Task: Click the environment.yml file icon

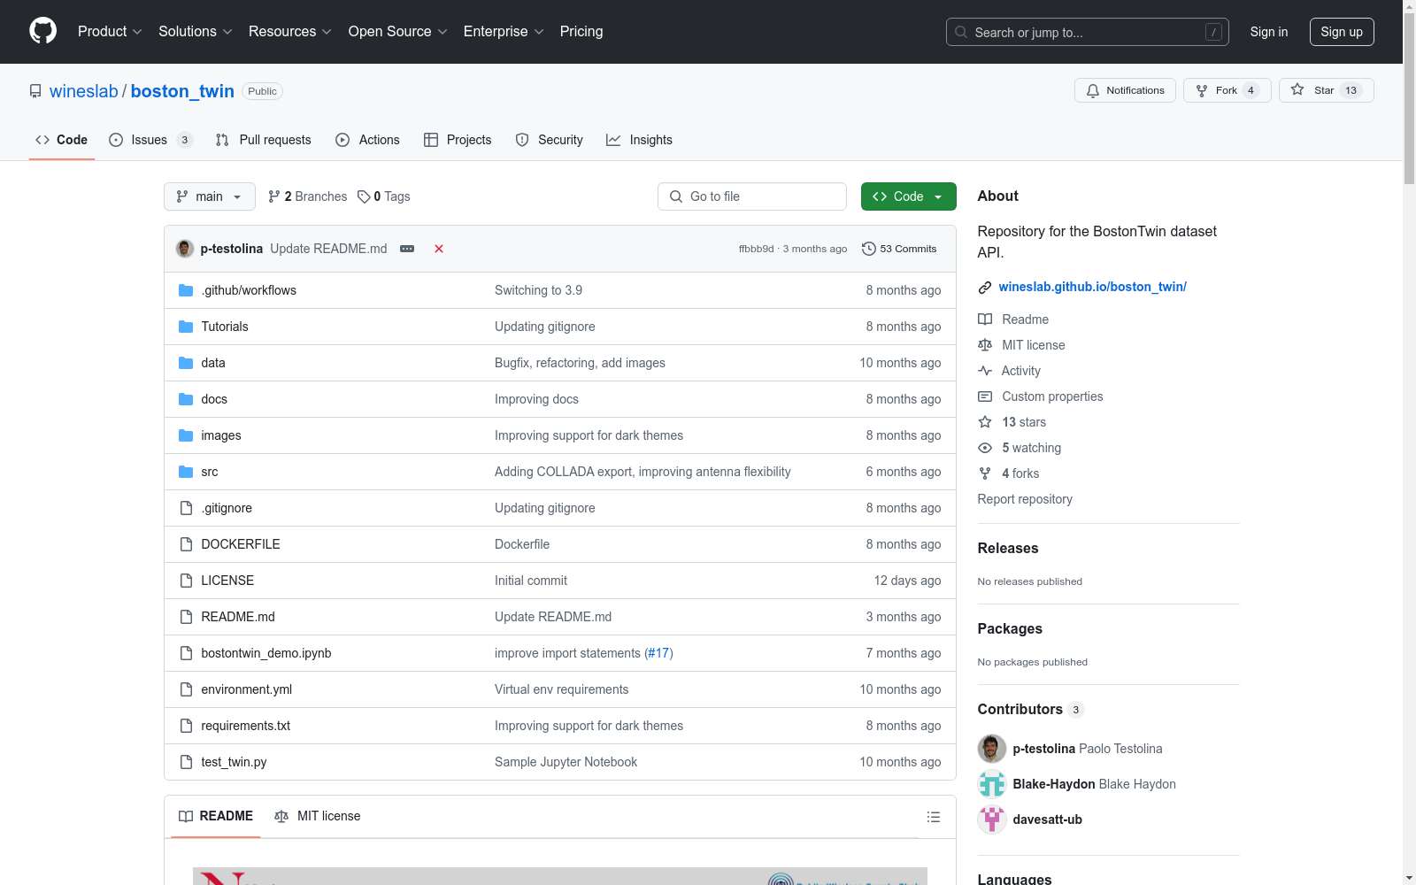Action: (186, 689)
